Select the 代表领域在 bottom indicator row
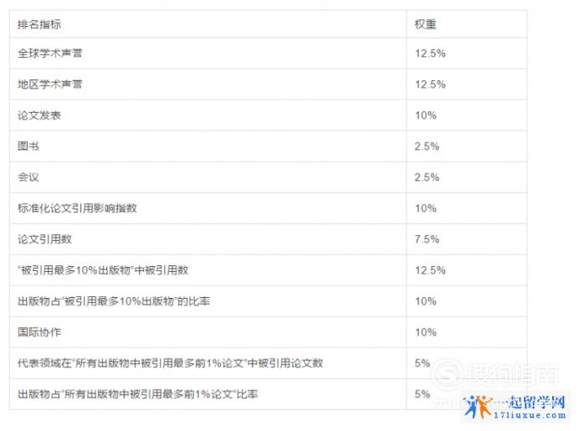 268,363
